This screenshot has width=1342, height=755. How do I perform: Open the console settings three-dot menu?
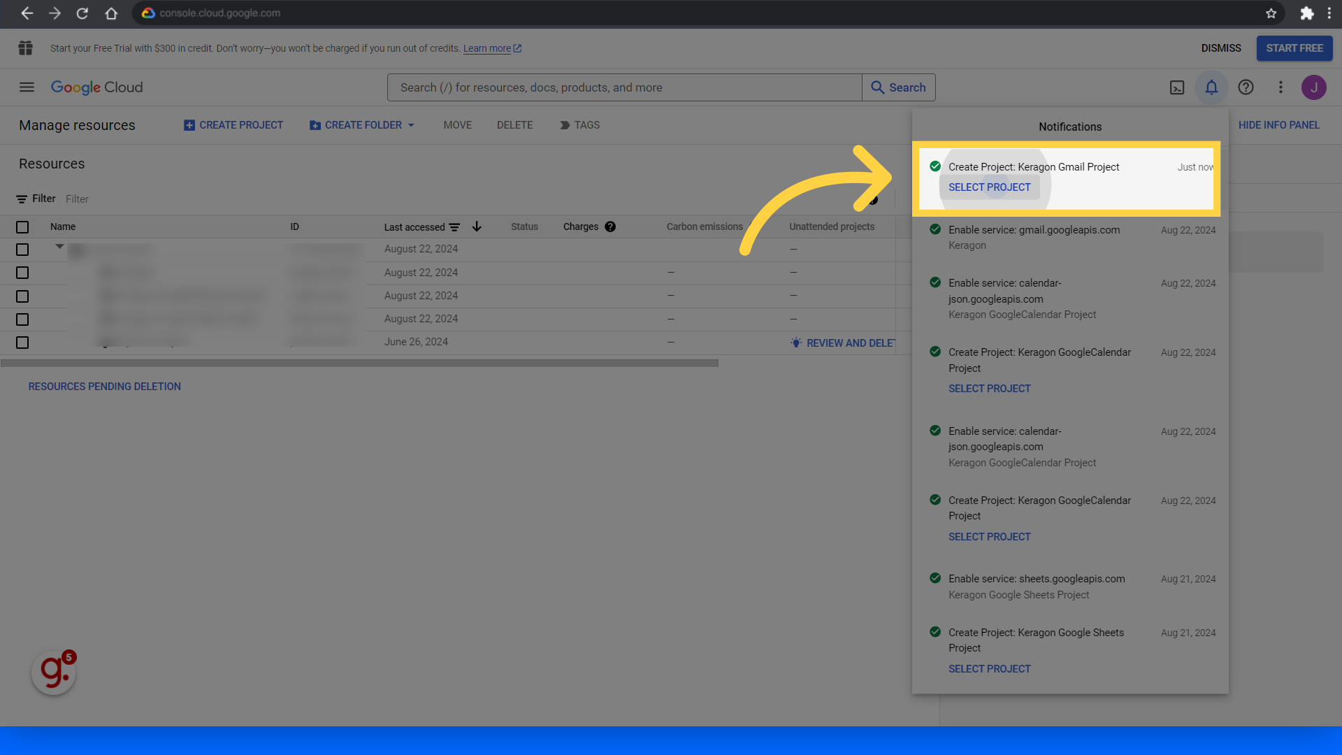1280,87
